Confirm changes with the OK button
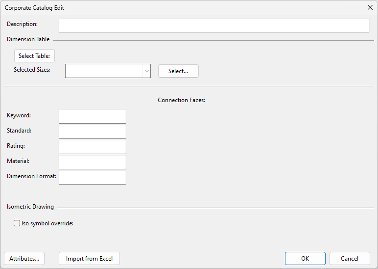 (x=305, y=259)
